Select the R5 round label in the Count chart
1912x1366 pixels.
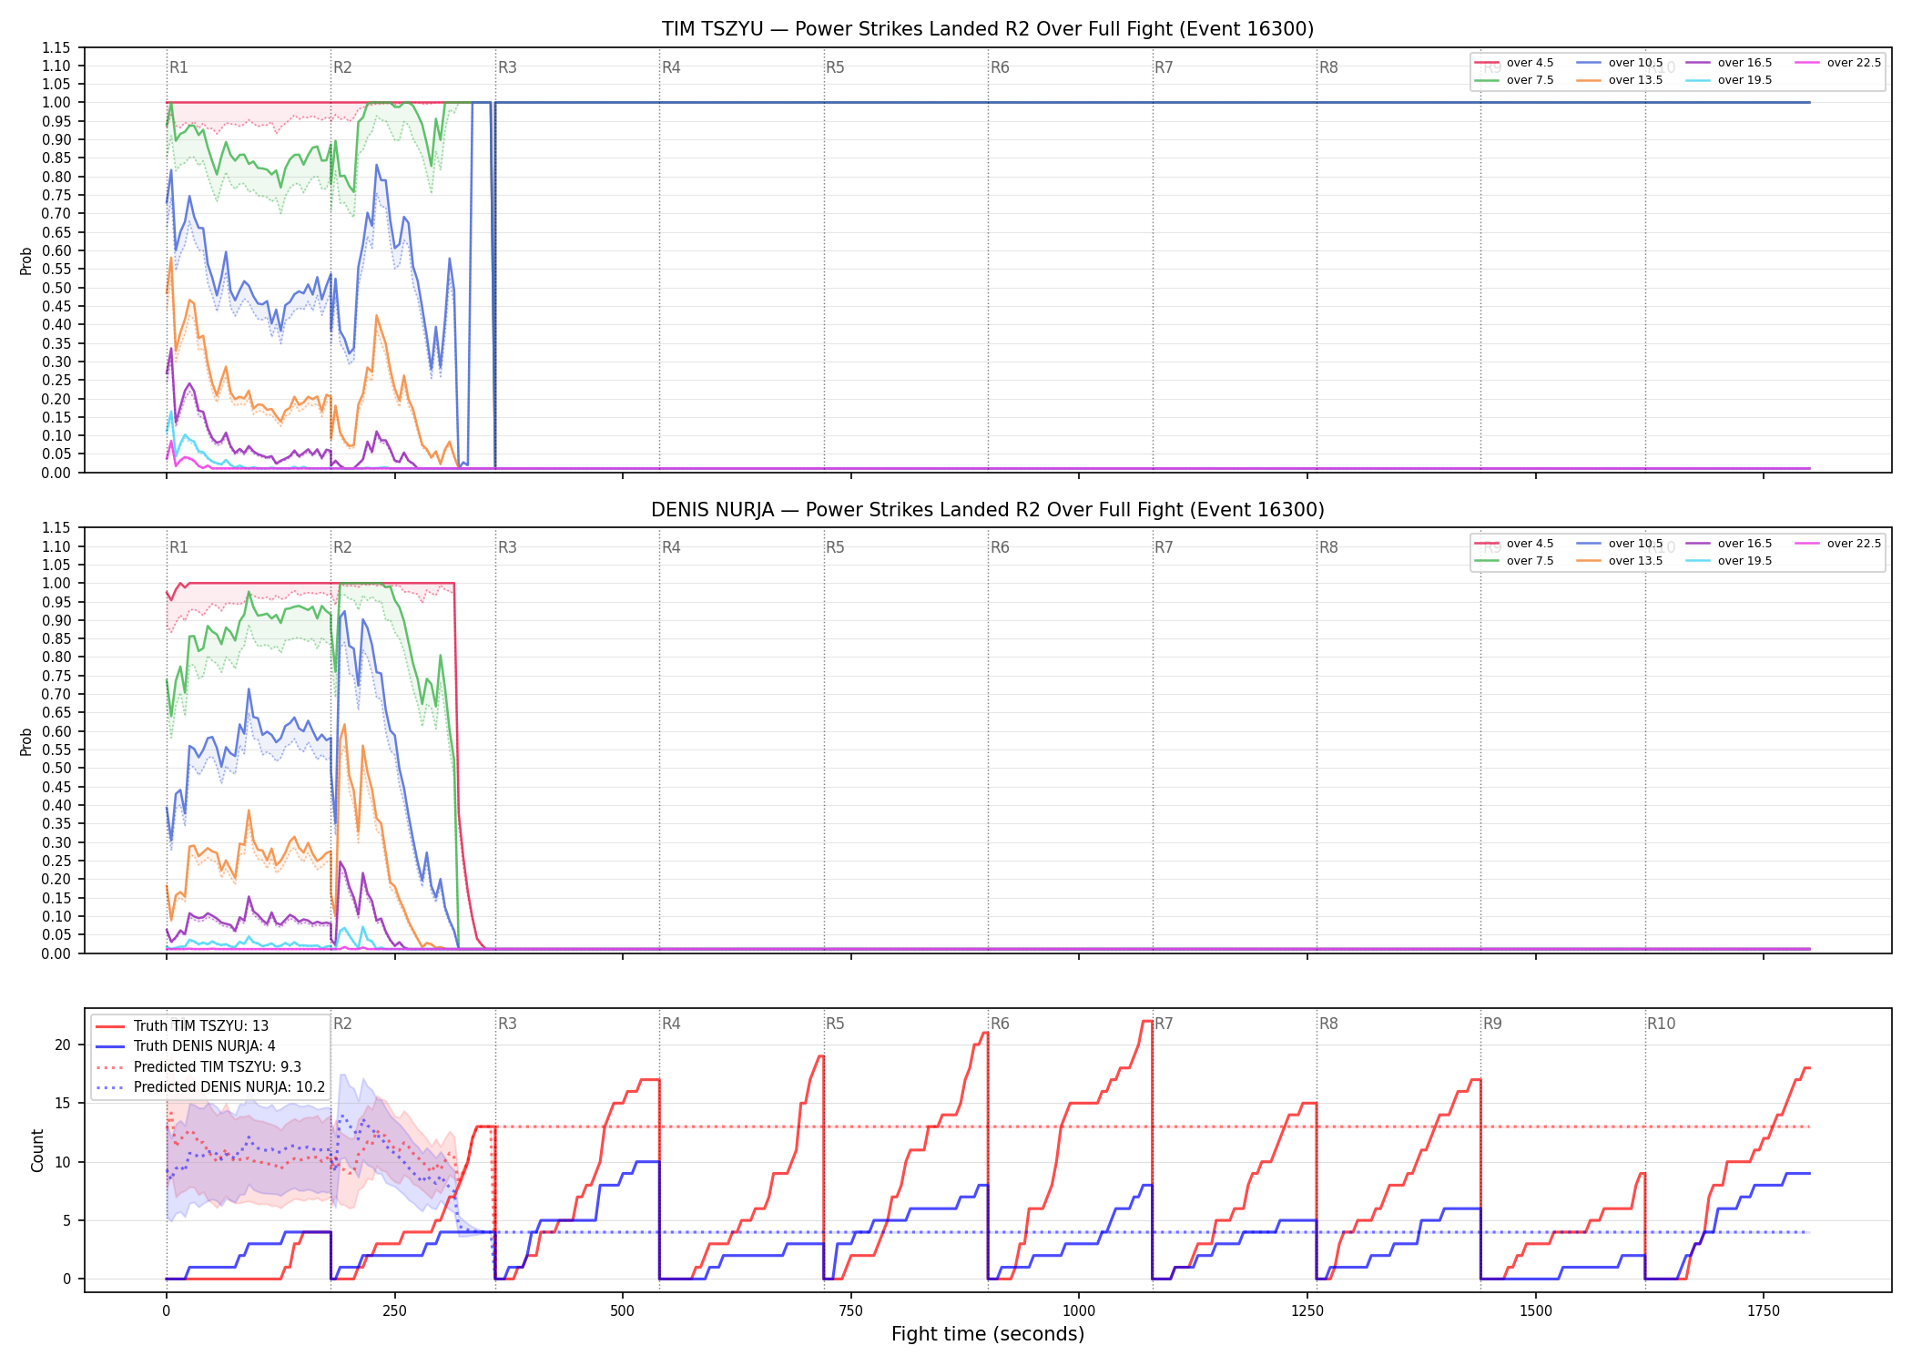[x=835, y=1024]
